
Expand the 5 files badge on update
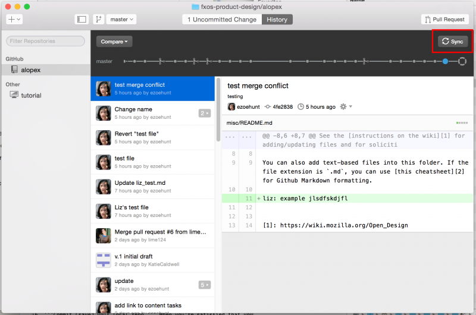205,285
